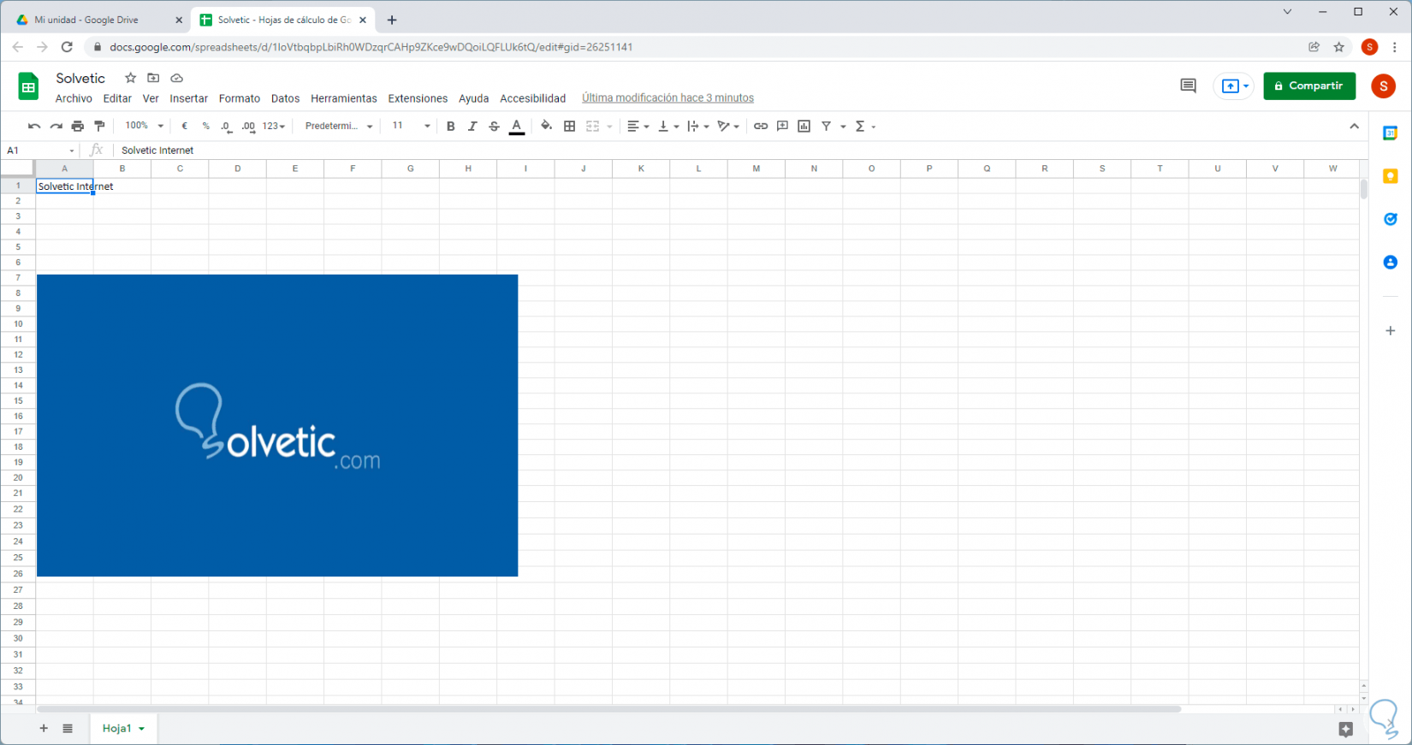The width and height of the screenshot is (1412, 745).
Task: Toggle italic formatting
Action: click(472, 127)
